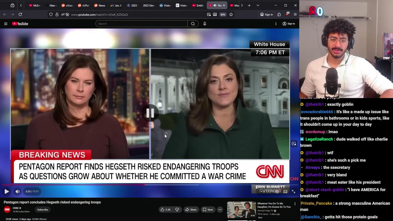Open CNN channel avatar
The image size is (393, 221).
click(7, 210)
